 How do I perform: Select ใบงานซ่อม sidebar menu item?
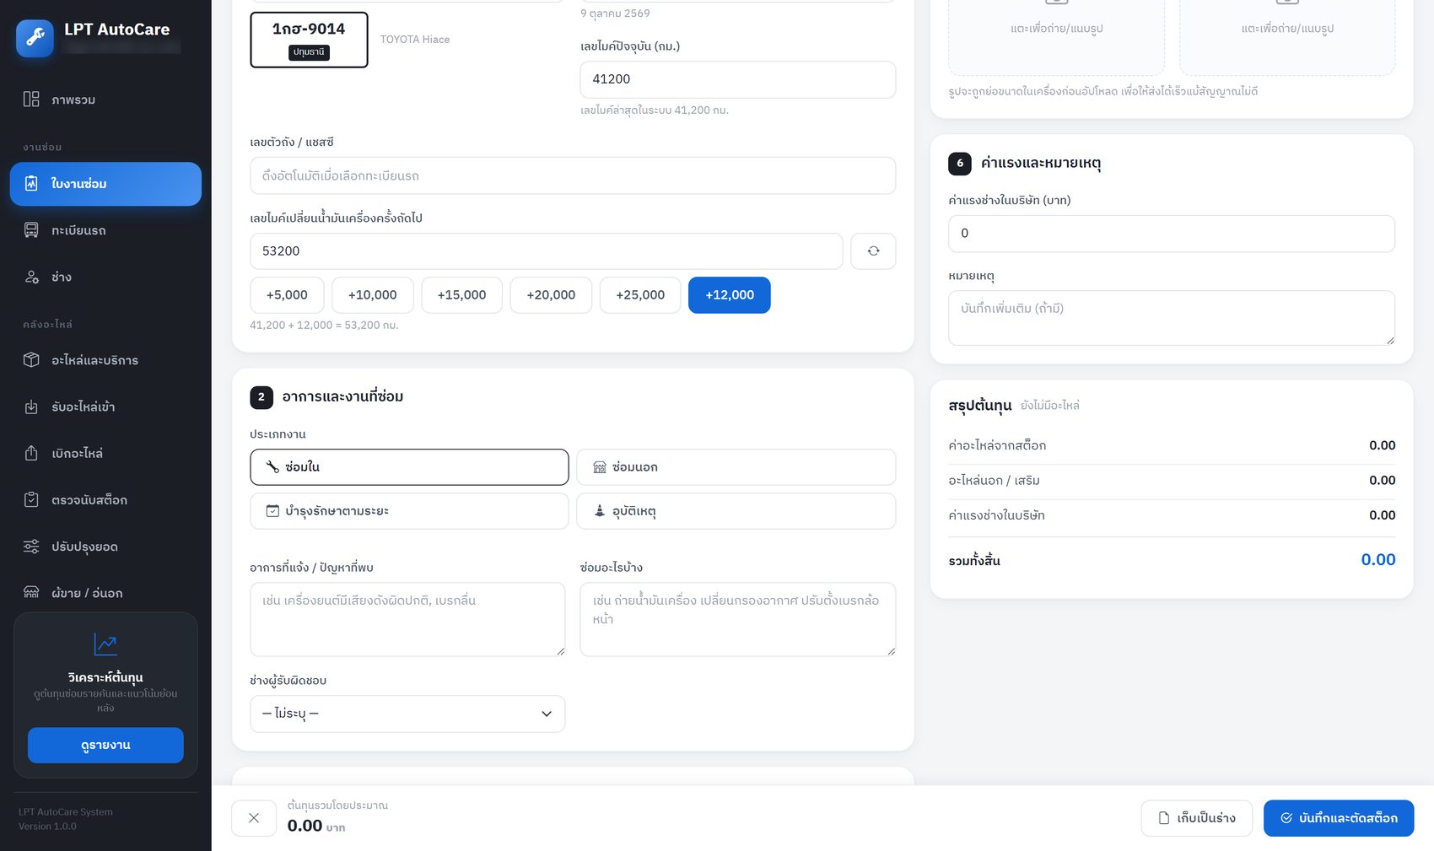point(105,184)
